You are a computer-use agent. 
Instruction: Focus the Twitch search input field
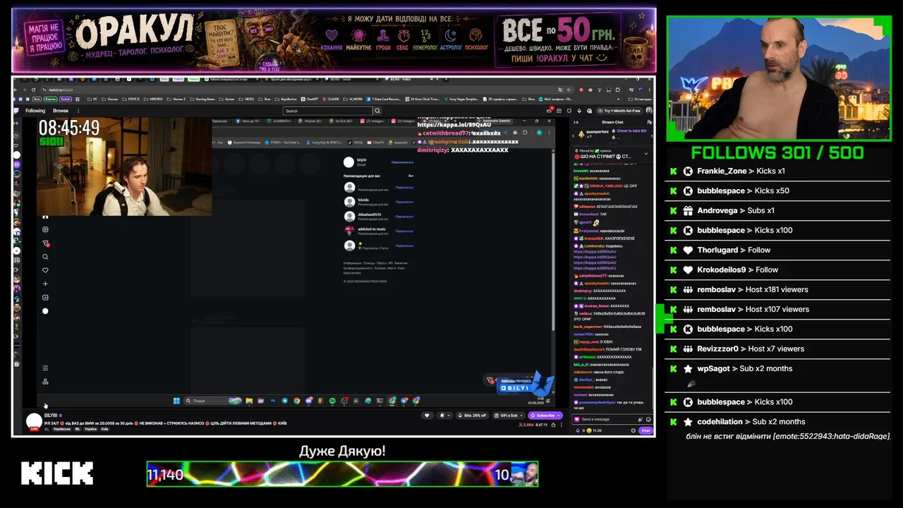coord(327,111)
